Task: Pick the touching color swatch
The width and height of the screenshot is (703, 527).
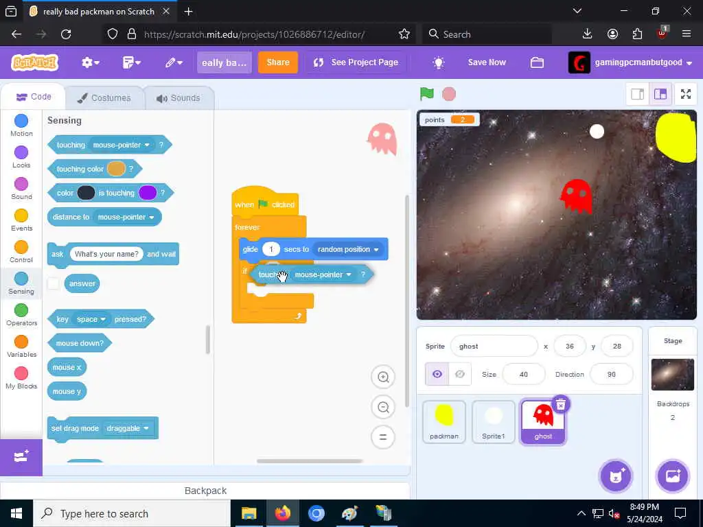Action: point(116,169)
